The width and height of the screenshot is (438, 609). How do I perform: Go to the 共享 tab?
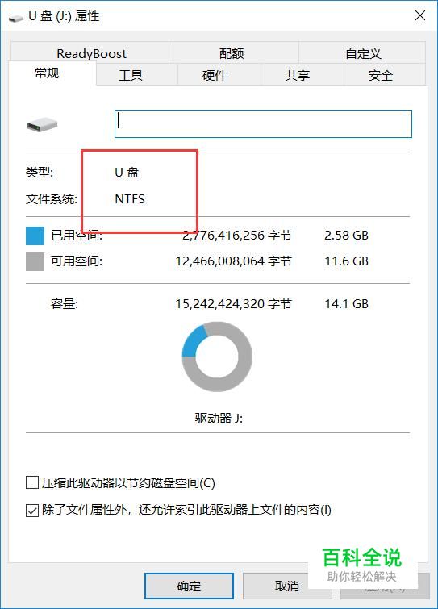(x=298, y=74)
